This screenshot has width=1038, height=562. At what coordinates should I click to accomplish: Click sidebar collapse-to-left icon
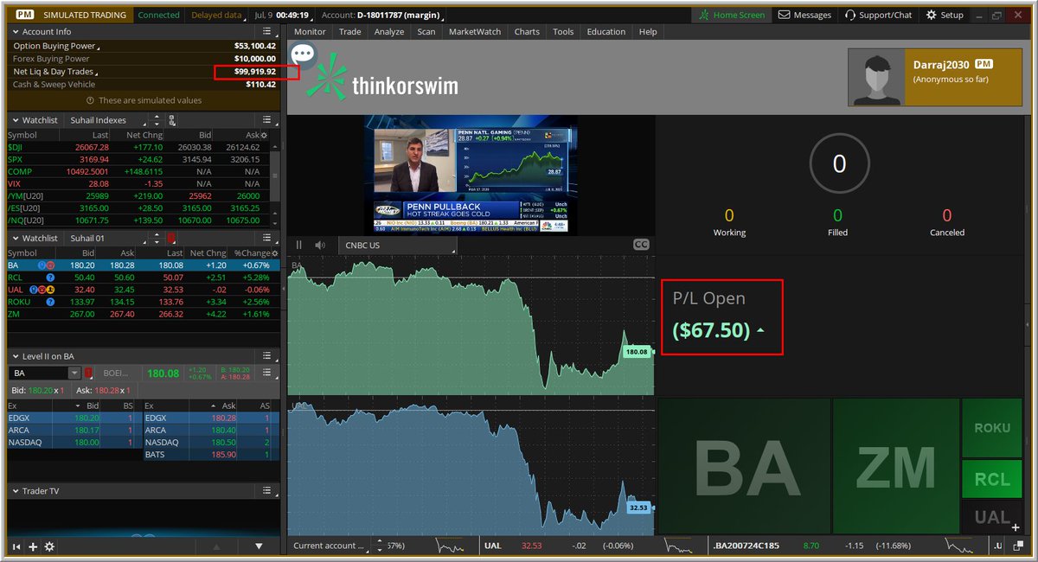coord(16,546)
